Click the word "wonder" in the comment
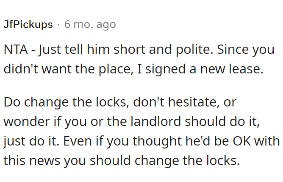 click(27, 121)
